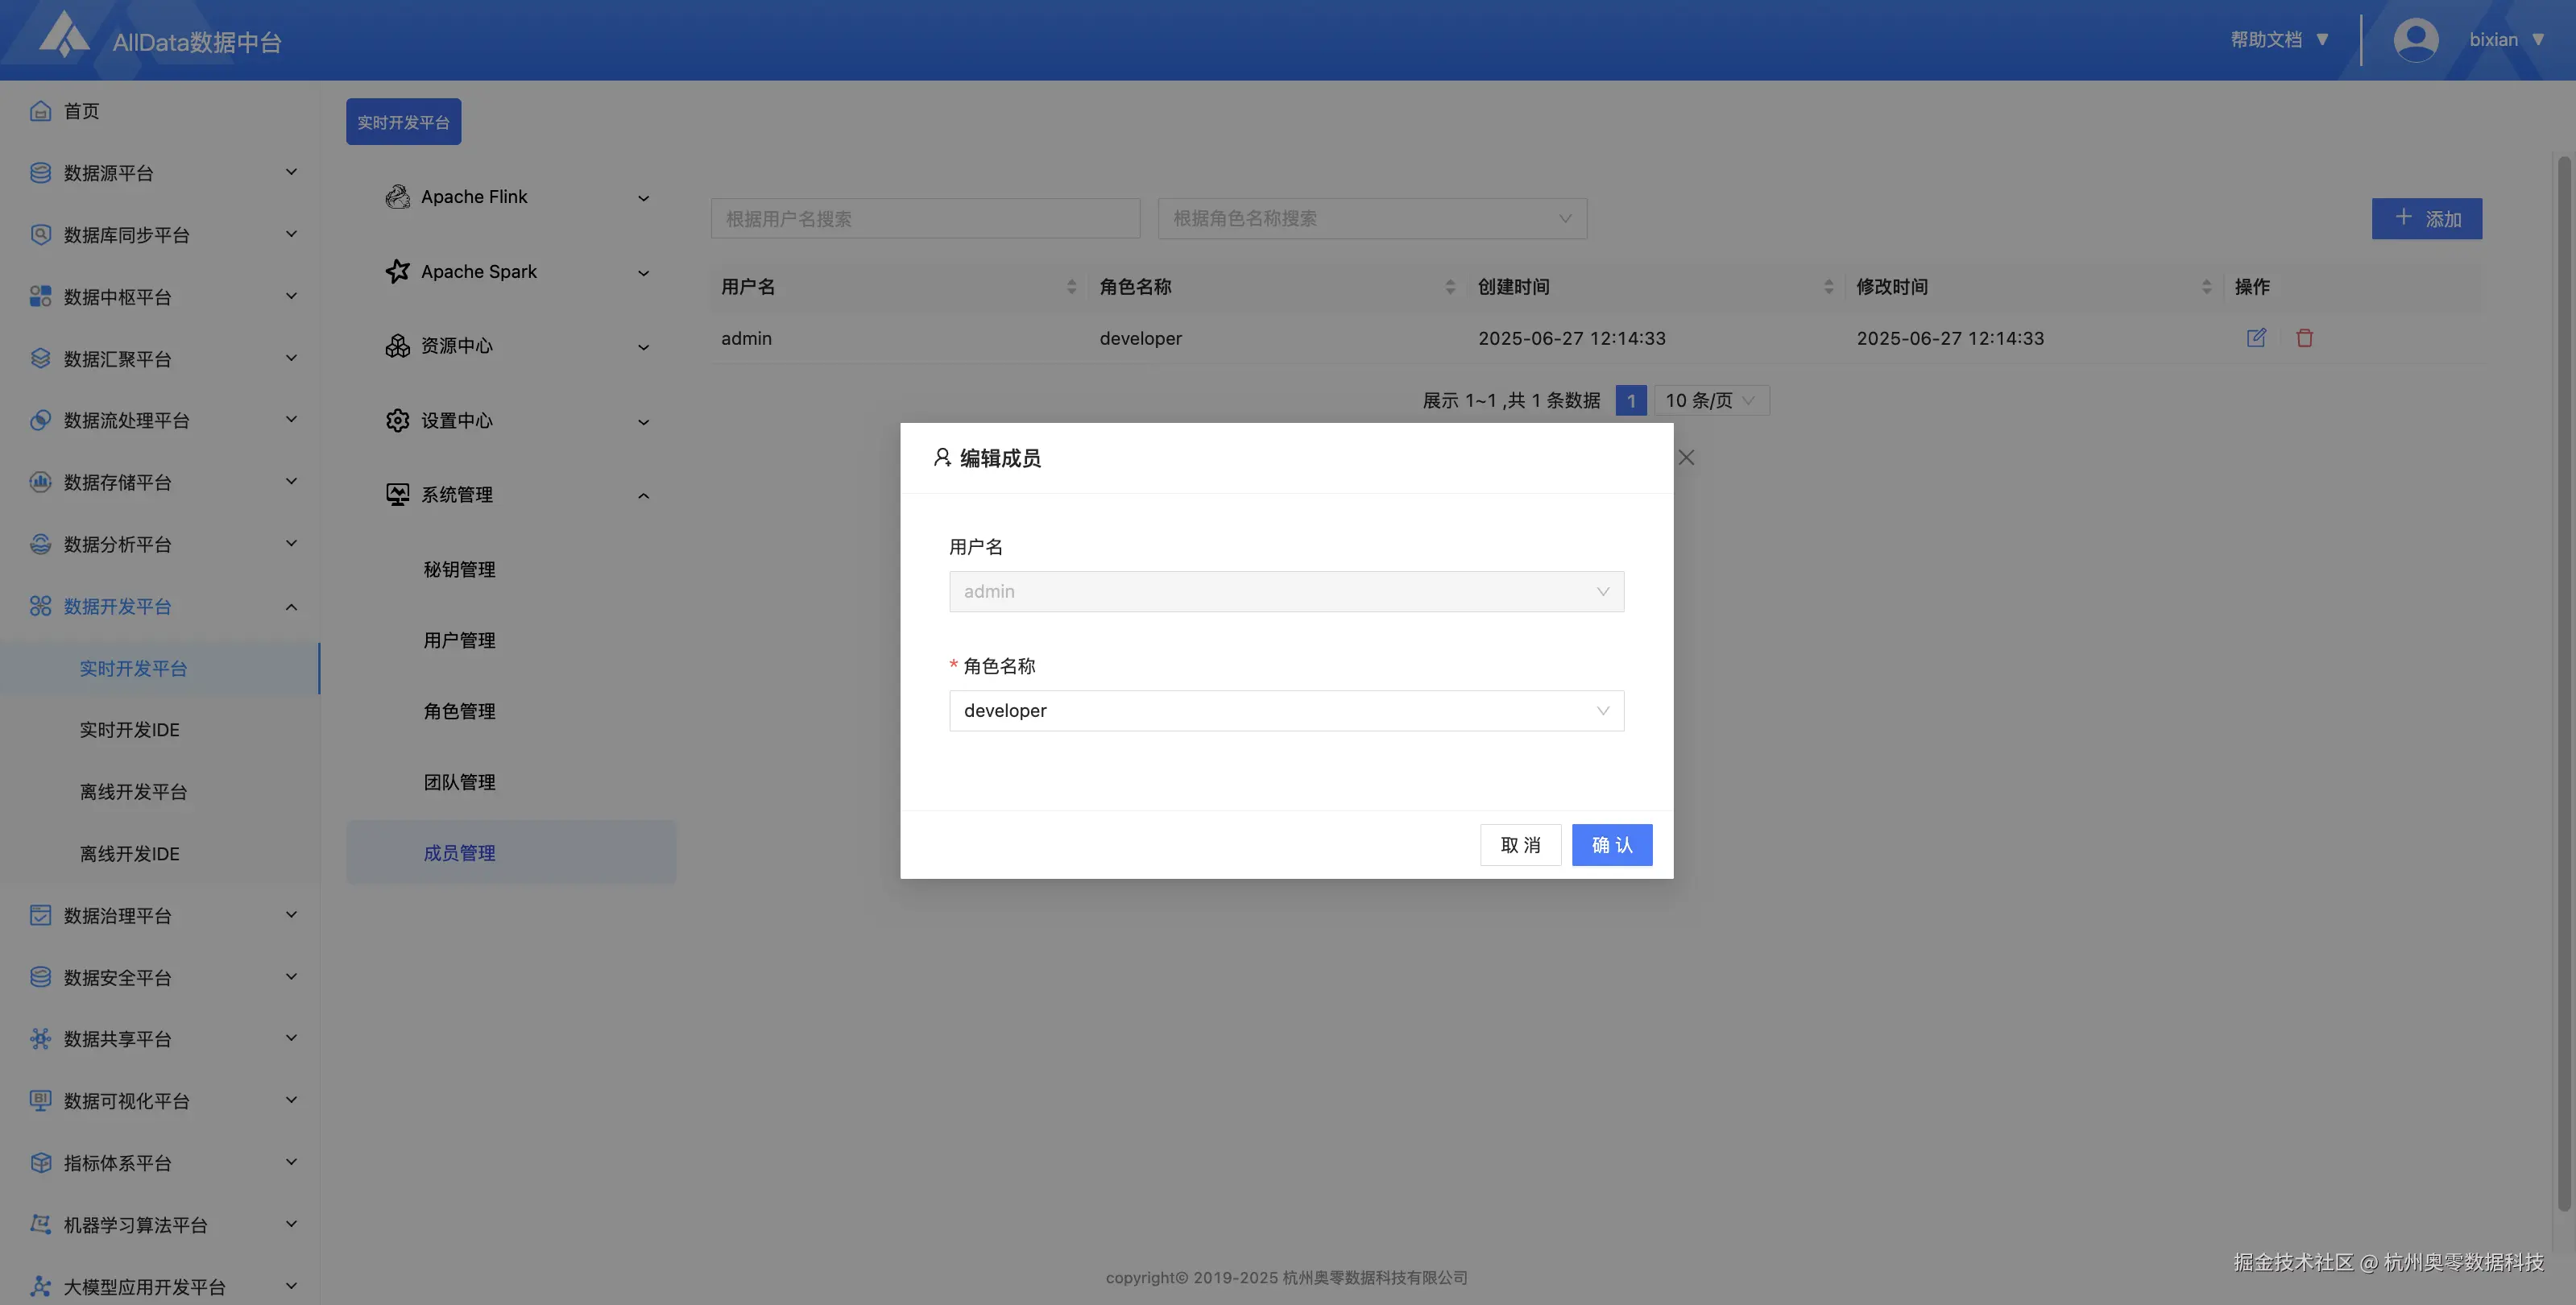Click the user avatar in the top bar

click(x=2416, y=39)
